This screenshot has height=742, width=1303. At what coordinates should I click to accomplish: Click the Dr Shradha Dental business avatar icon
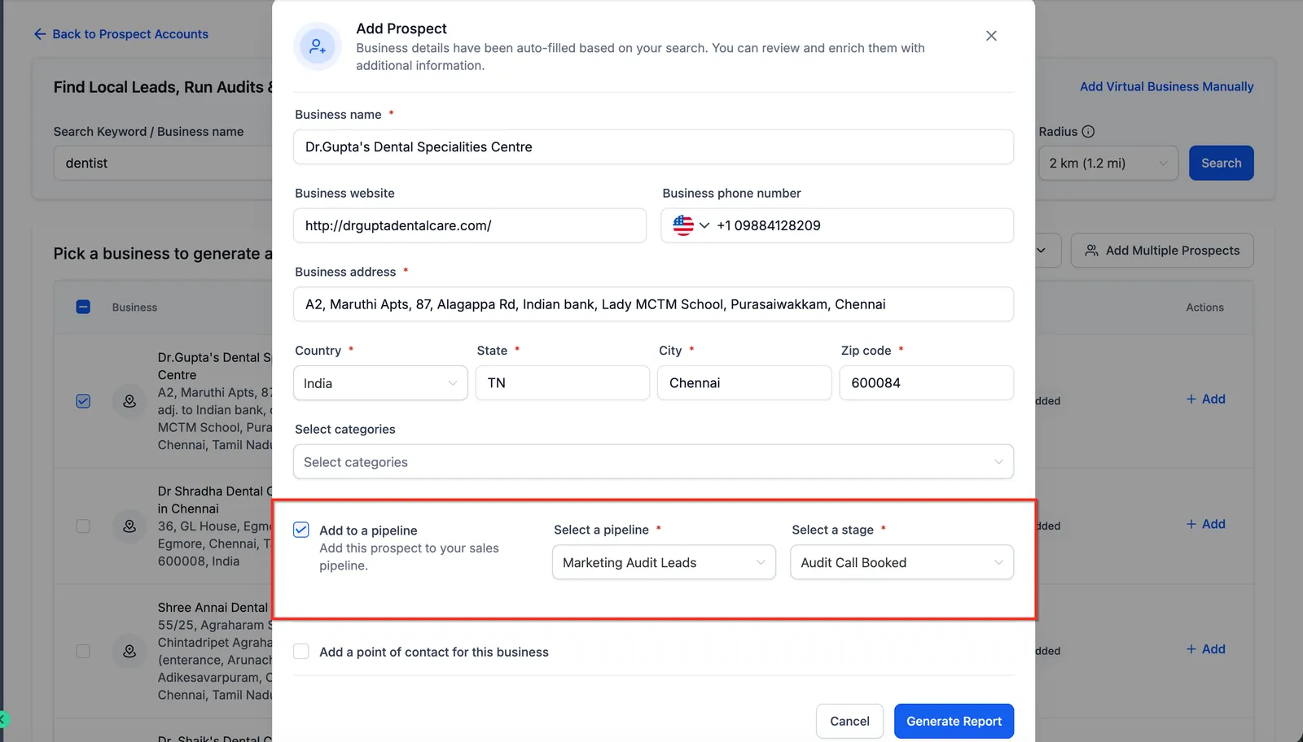coord(129,526)
